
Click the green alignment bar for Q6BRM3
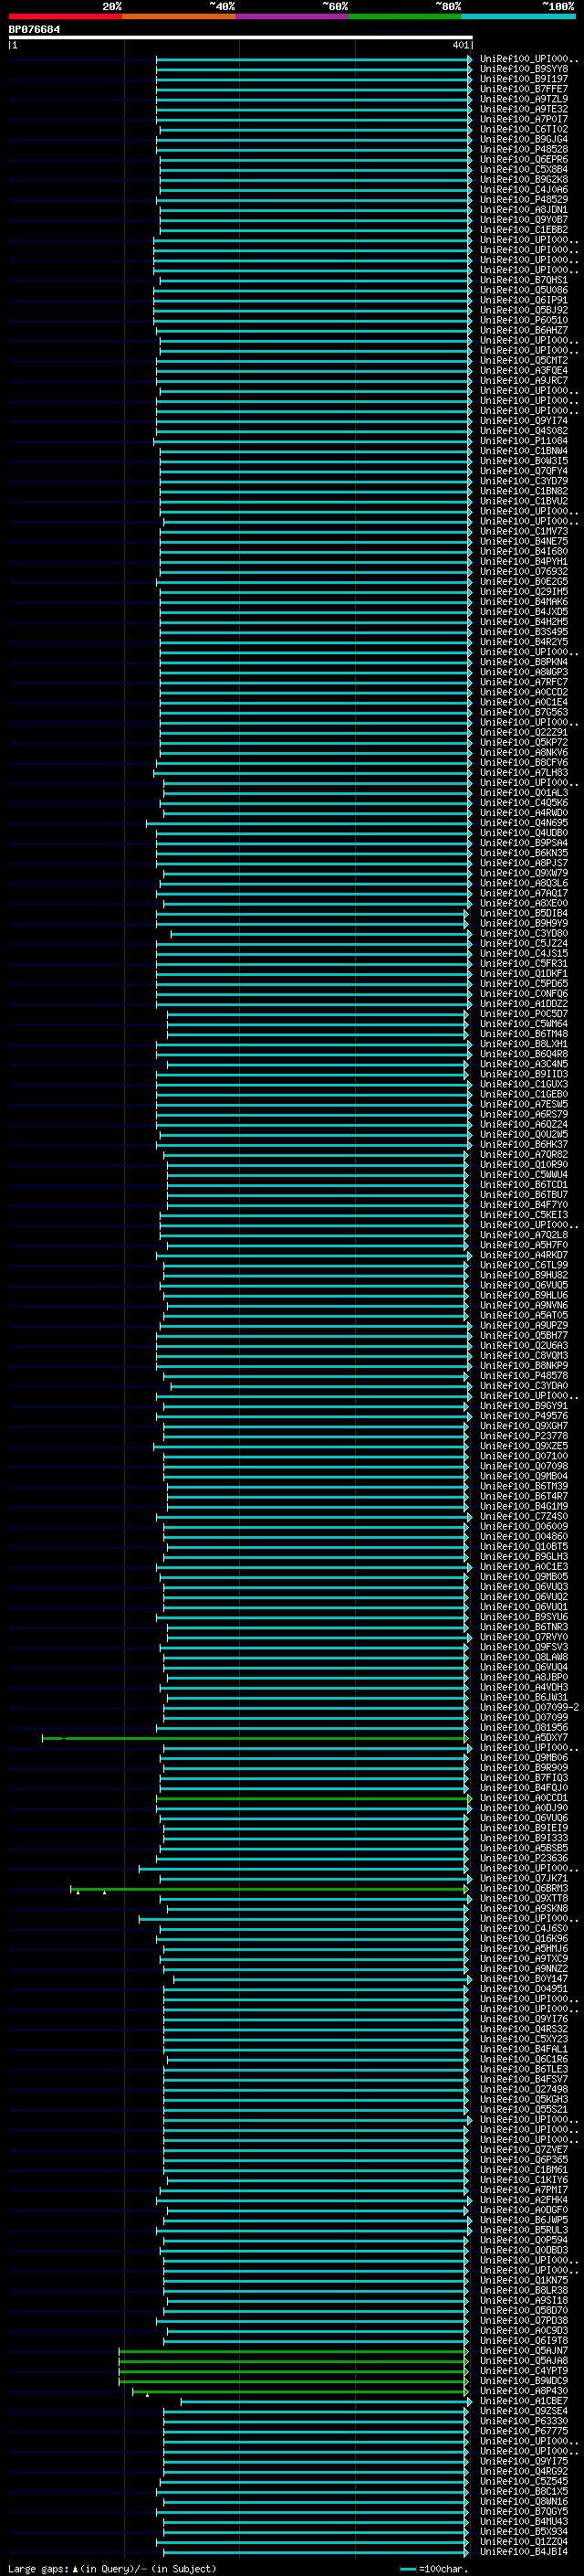click(x=269, y=1890)
